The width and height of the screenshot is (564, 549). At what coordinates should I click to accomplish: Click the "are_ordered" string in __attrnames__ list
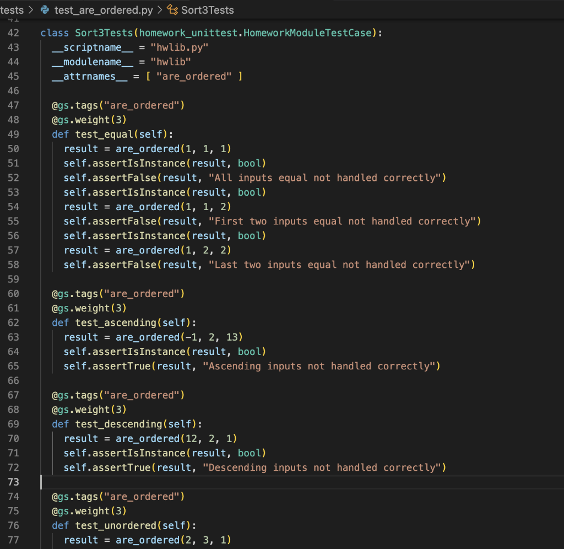point(194,76)
